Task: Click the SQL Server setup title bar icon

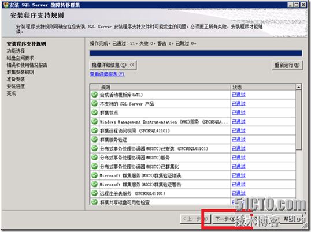Action: click(x=6, y=5)
